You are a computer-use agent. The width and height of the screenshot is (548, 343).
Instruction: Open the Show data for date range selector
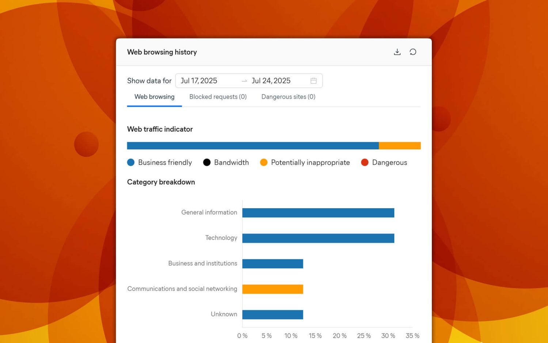(249, 80)
